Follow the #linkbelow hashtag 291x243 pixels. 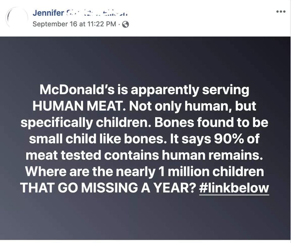pos(234,188)
